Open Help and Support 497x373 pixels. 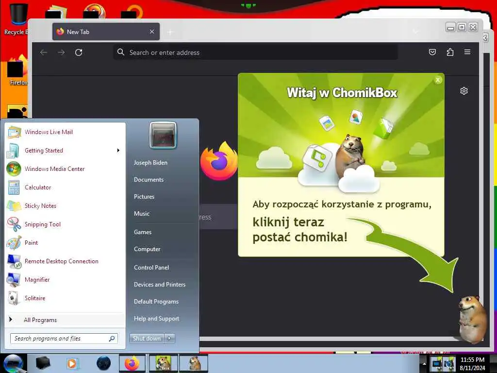coord(156,319)
